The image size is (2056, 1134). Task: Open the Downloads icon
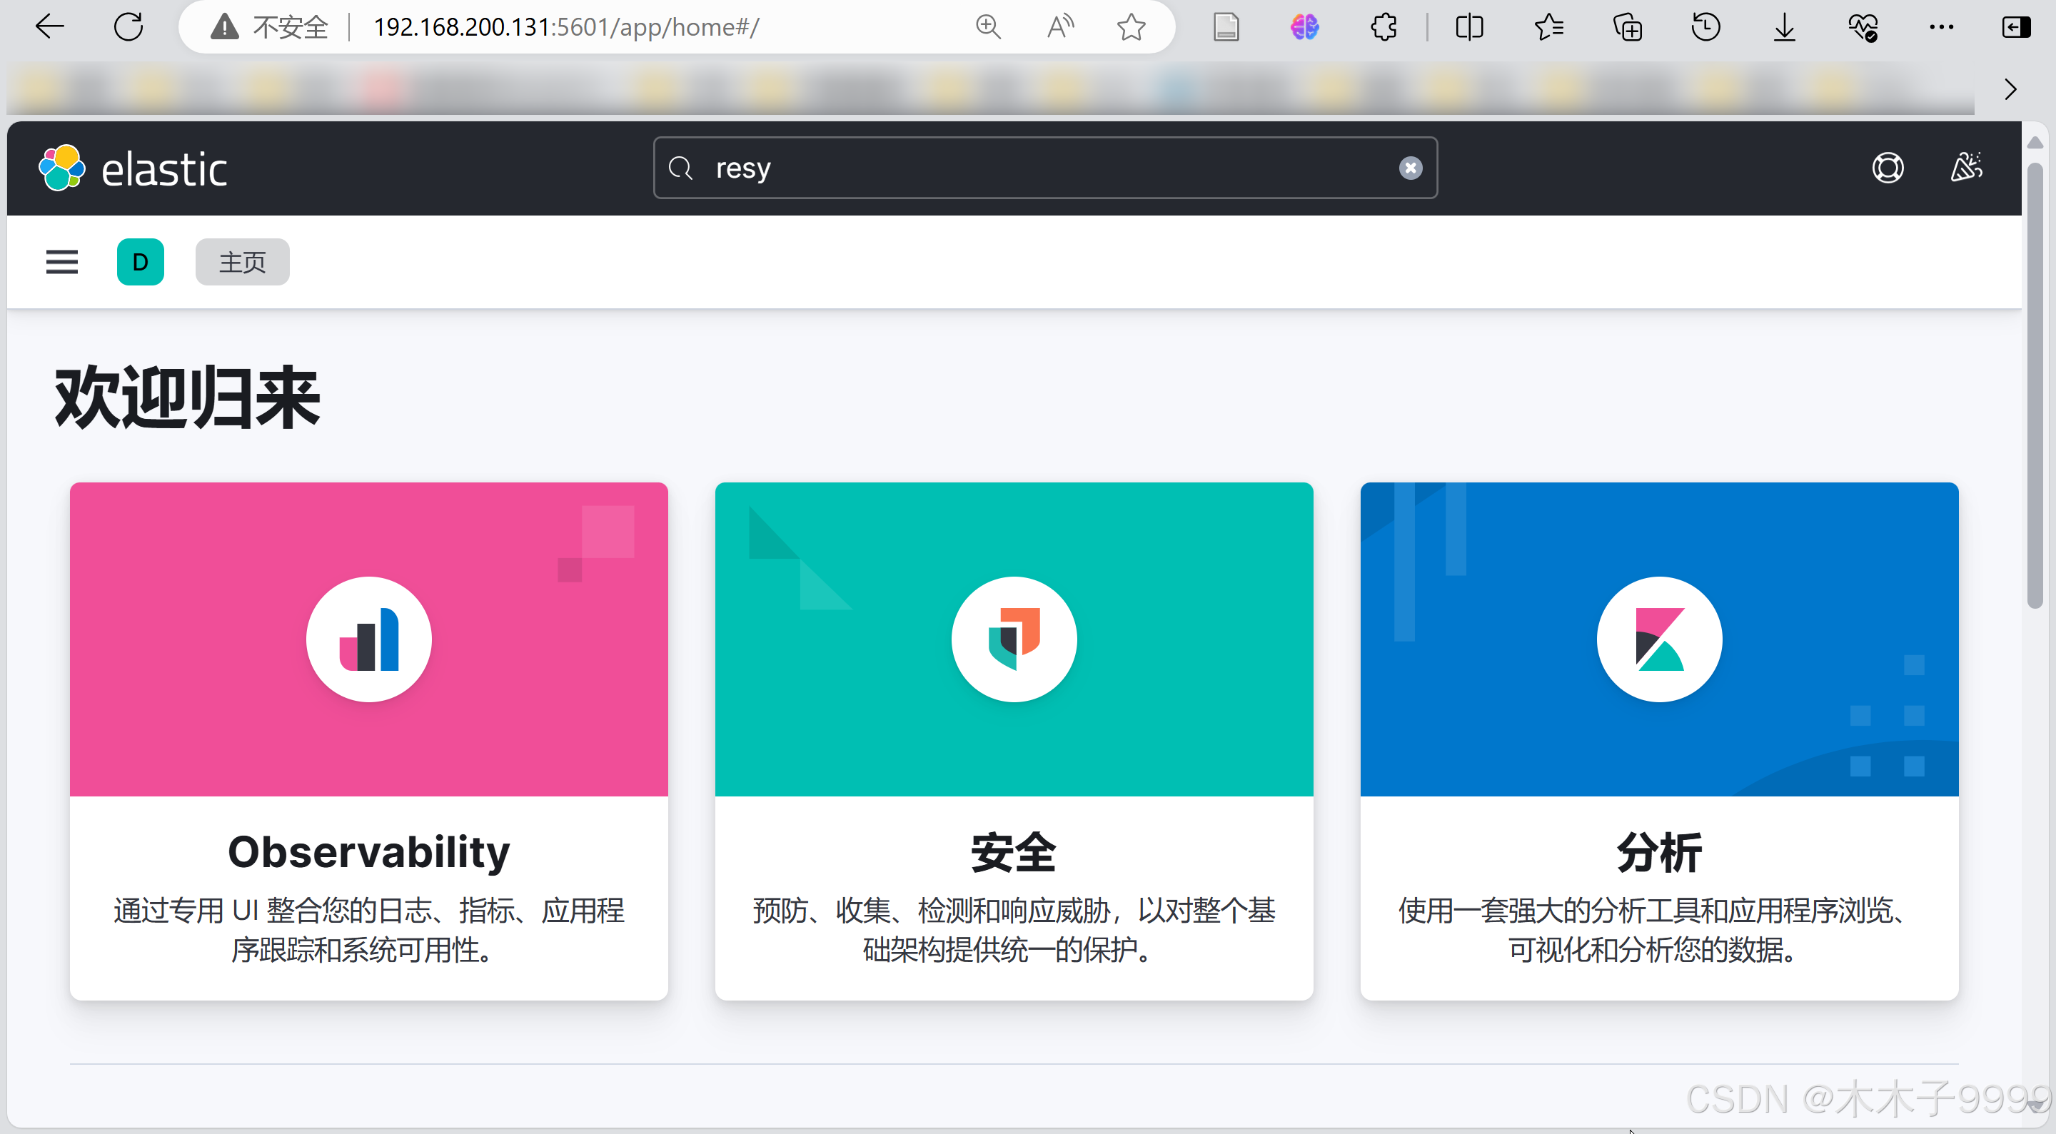(1785, 27)
